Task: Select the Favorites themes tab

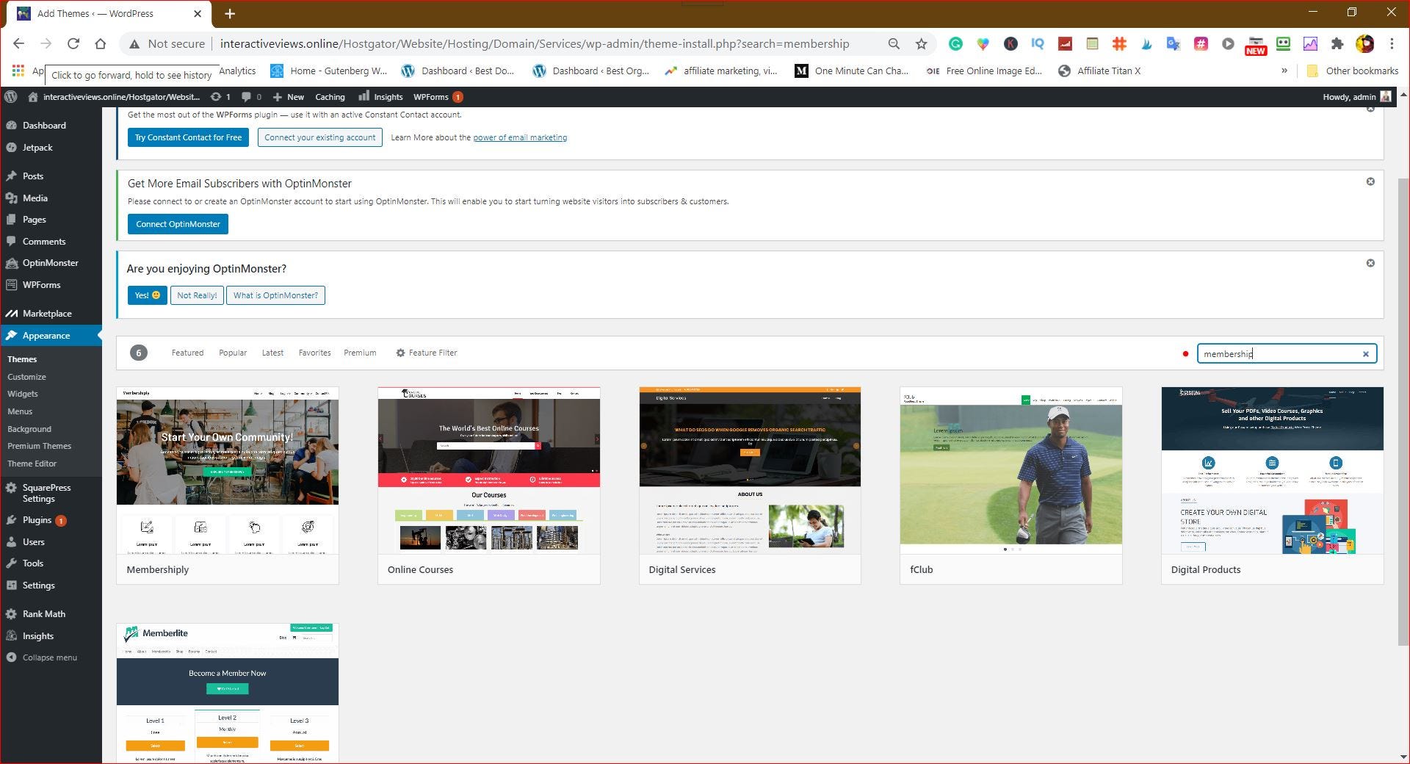Action: 314,353
